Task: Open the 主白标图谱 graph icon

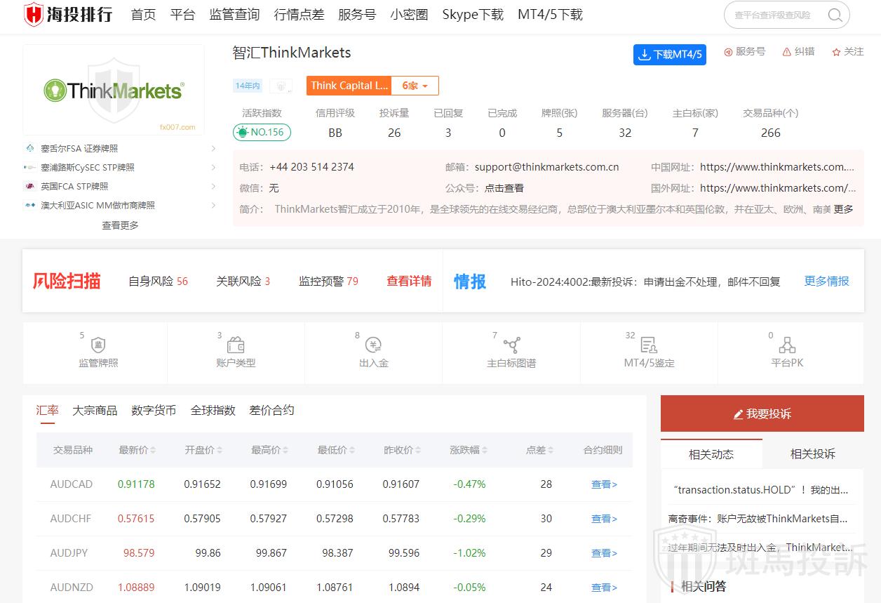Action: pos(511,345)
